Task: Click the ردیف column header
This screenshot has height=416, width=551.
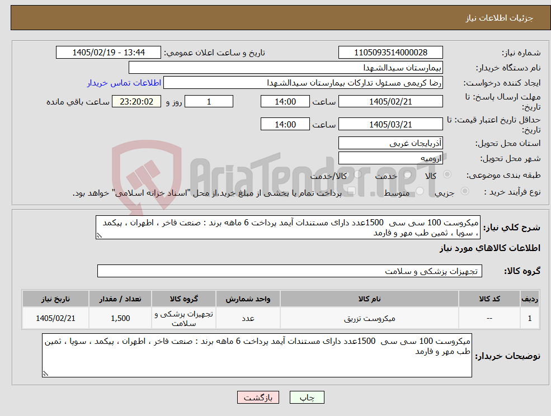Action: (x=530, y=299)
